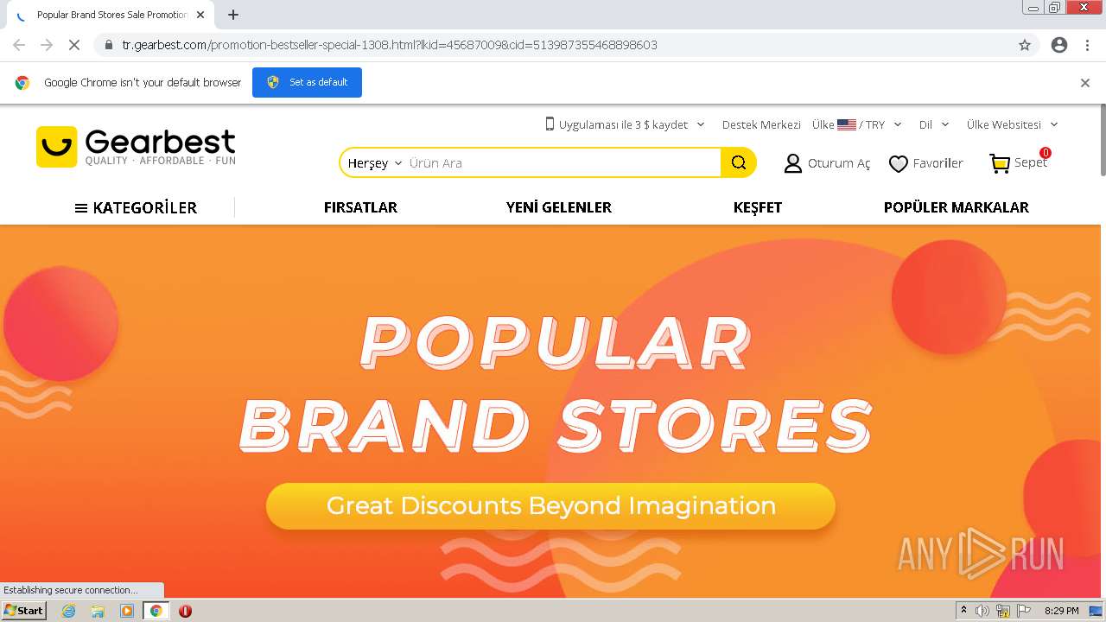Open the Chrome profile avatar icon

pos(1059,45)
